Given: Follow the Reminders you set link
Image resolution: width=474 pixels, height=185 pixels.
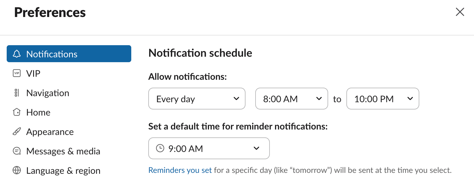Looking at the screenshot, I should (180, 170).
